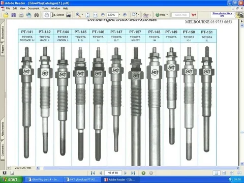Switch to Continuous page layout
Viewport: 244px width, 183px height.
tap(224, 173)
